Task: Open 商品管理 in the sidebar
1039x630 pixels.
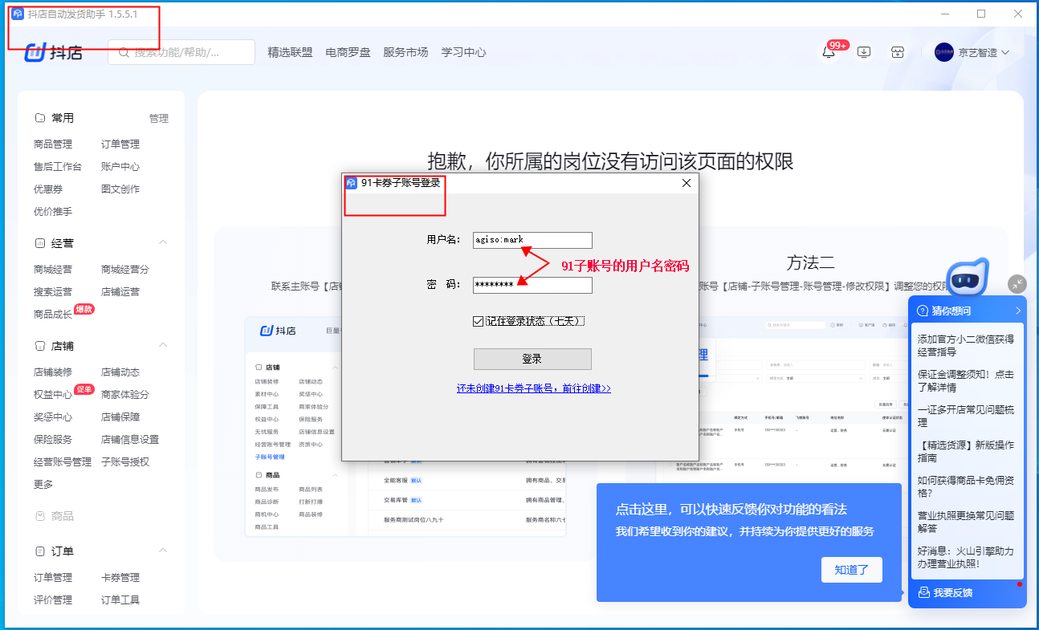Action: (x=53, y=144)
